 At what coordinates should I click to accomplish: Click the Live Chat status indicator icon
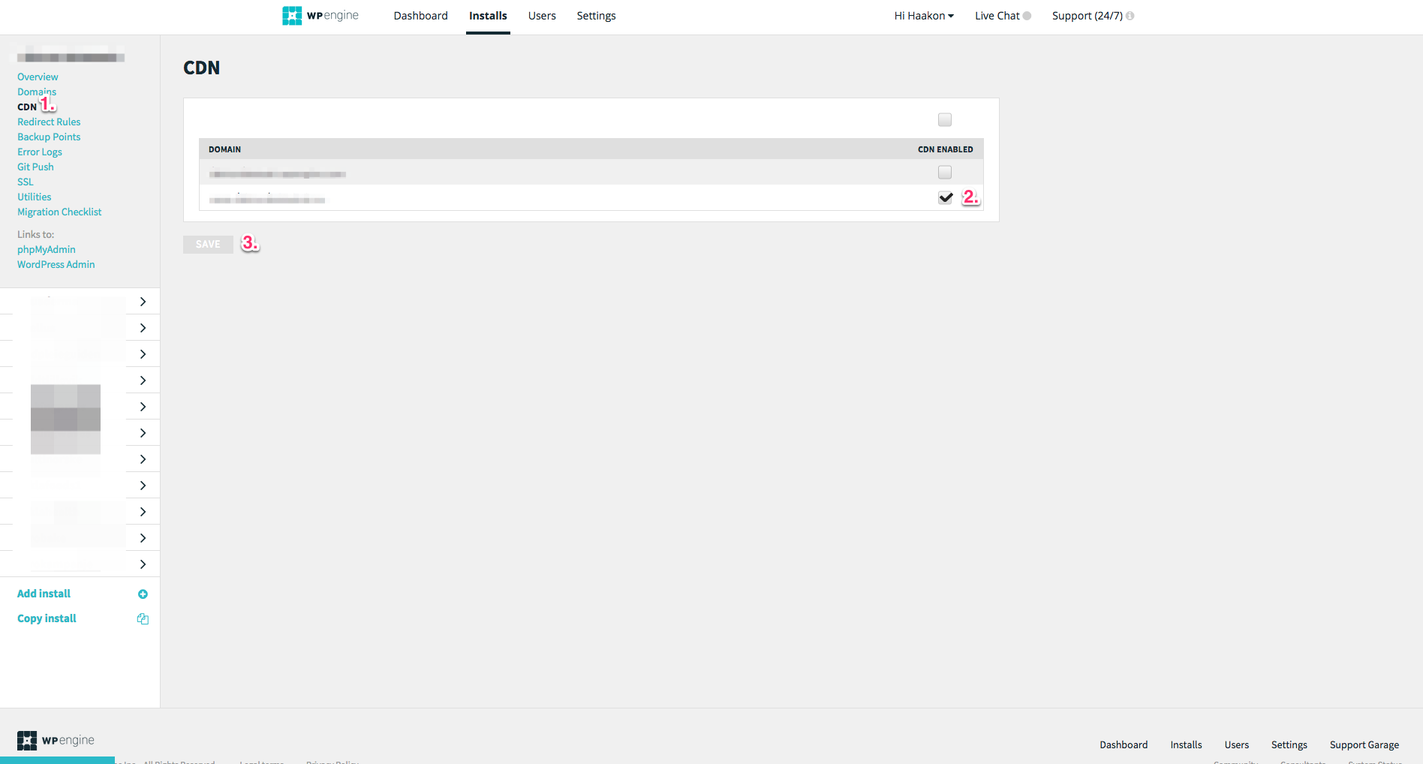1027,16
